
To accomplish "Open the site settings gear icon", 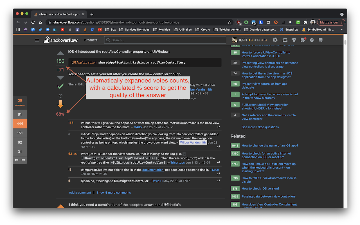I will 275,40.
